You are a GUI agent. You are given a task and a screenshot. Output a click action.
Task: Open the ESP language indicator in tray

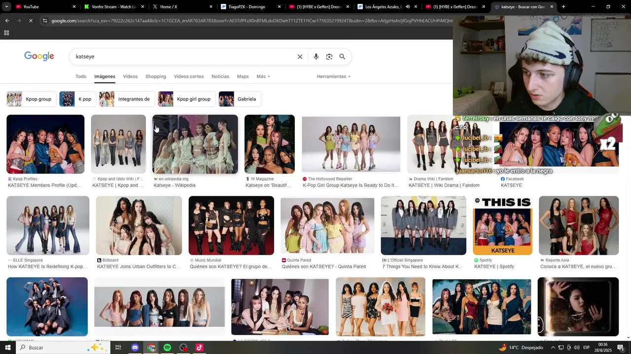pyautogui.click(x=587, y=348)
